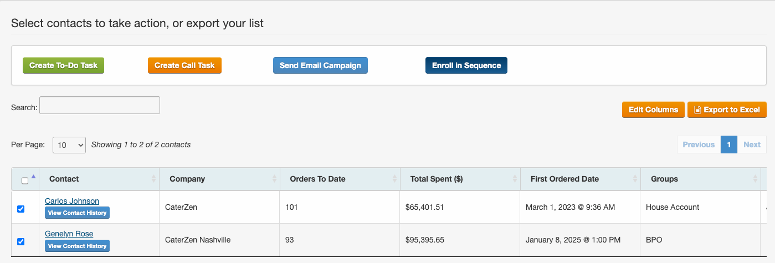This screenshot has width=775, height=263.
Task: Uncheck the Genelyn Rose row checkbox
Action: click(x=20, y=241)
